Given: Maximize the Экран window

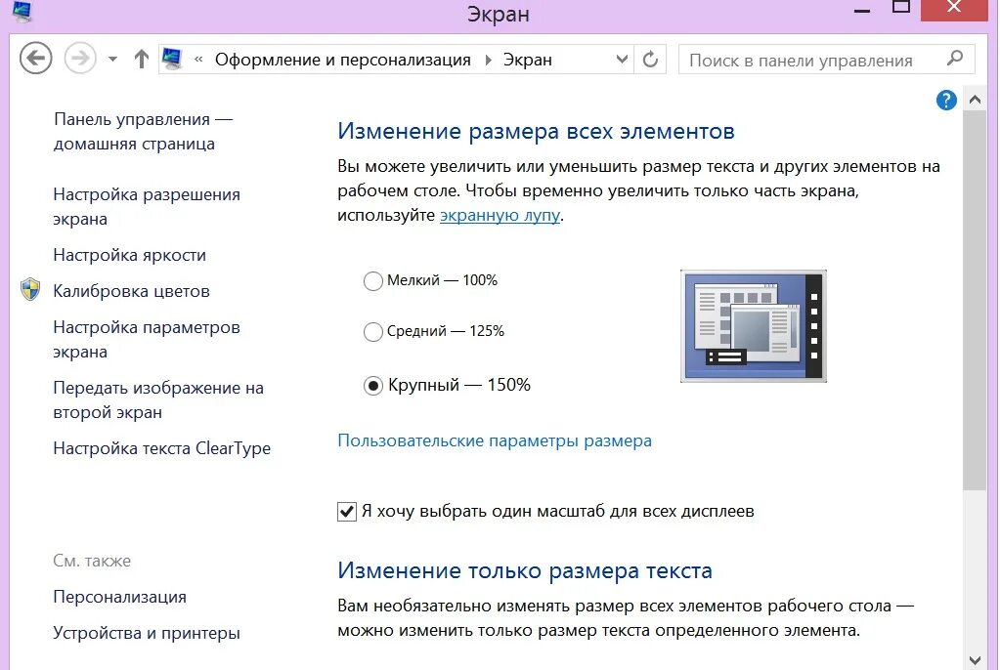Looking at the screenshot, I should [901, 8].
